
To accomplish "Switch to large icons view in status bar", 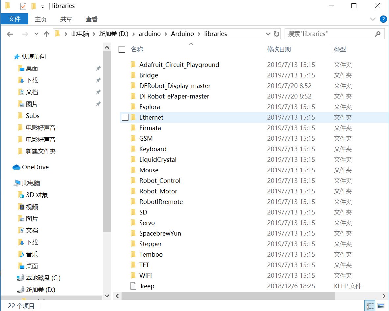I will (x=381, y=306).
